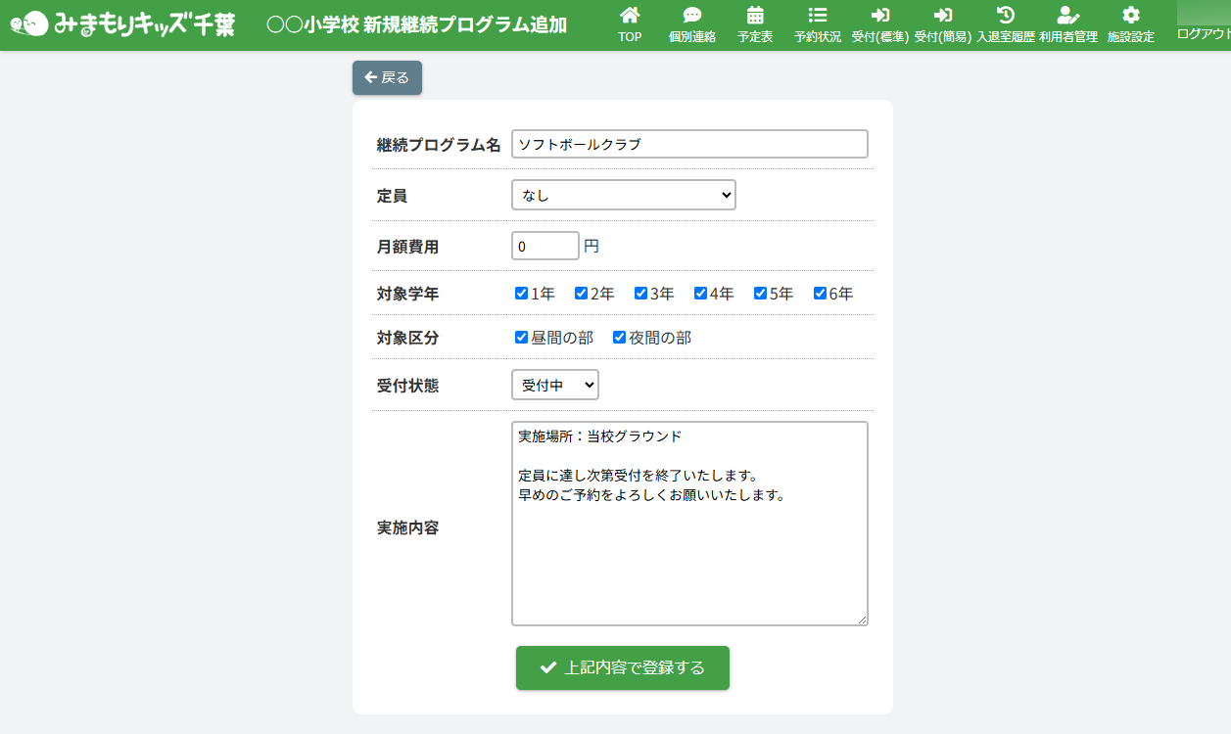Click the ログアウト menu item
This screenshot has height=734, width=1231.
(1203, 33)
